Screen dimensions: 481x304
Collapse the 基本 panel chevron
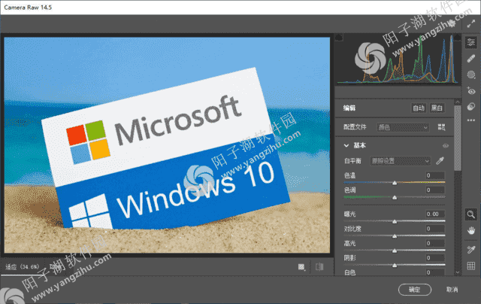pos(346,145)
